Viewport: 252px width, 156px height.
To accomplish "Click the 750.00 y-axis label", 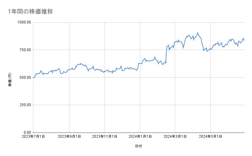I will pos(26,50).
